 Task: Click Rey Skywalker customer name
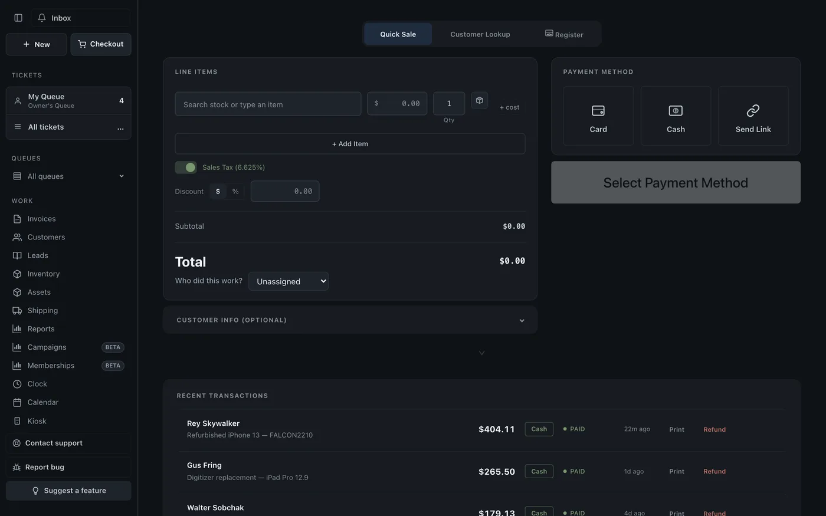point(213,423)
